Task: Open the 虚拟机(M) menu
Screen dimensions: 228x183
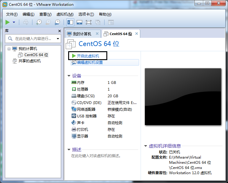Action: 65,14
